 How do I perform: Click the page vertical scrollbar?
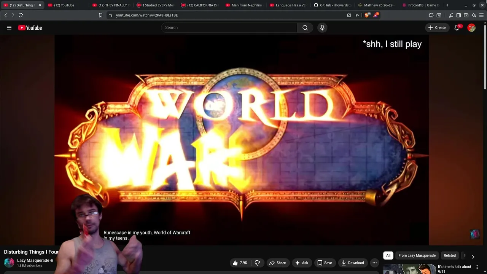[485, 57]
